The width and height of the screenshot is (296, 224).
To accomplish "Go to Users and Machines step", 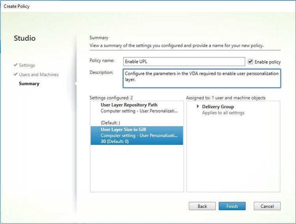I will (39, 75).
